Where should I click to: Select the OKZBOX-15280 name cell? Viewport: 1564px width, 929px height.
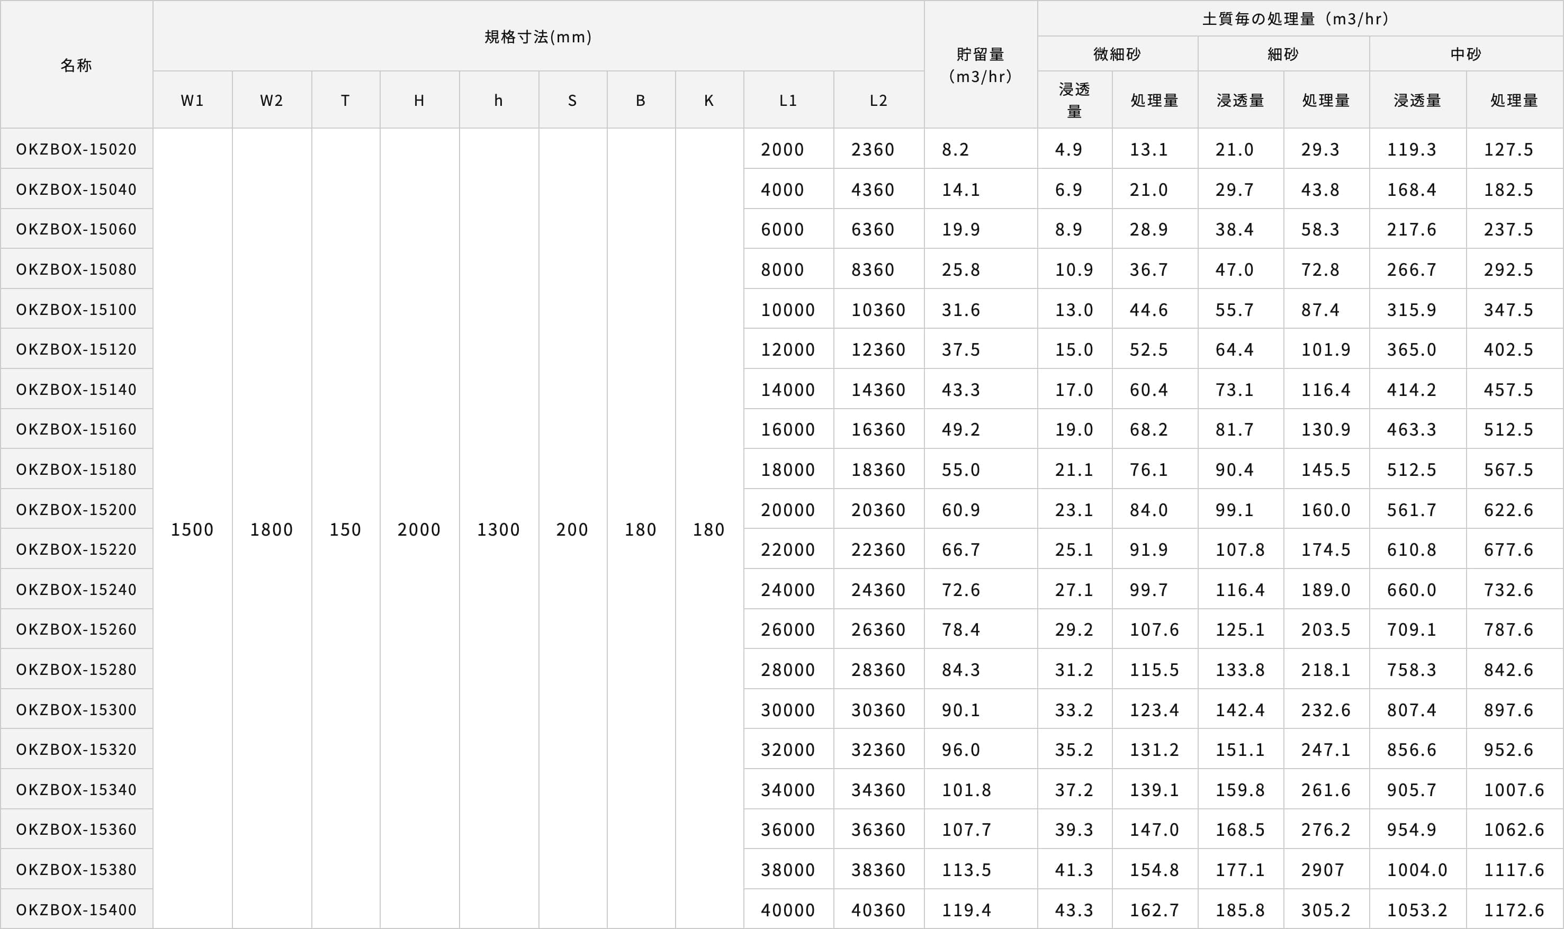pyautogui.click(x=76, y=669)
